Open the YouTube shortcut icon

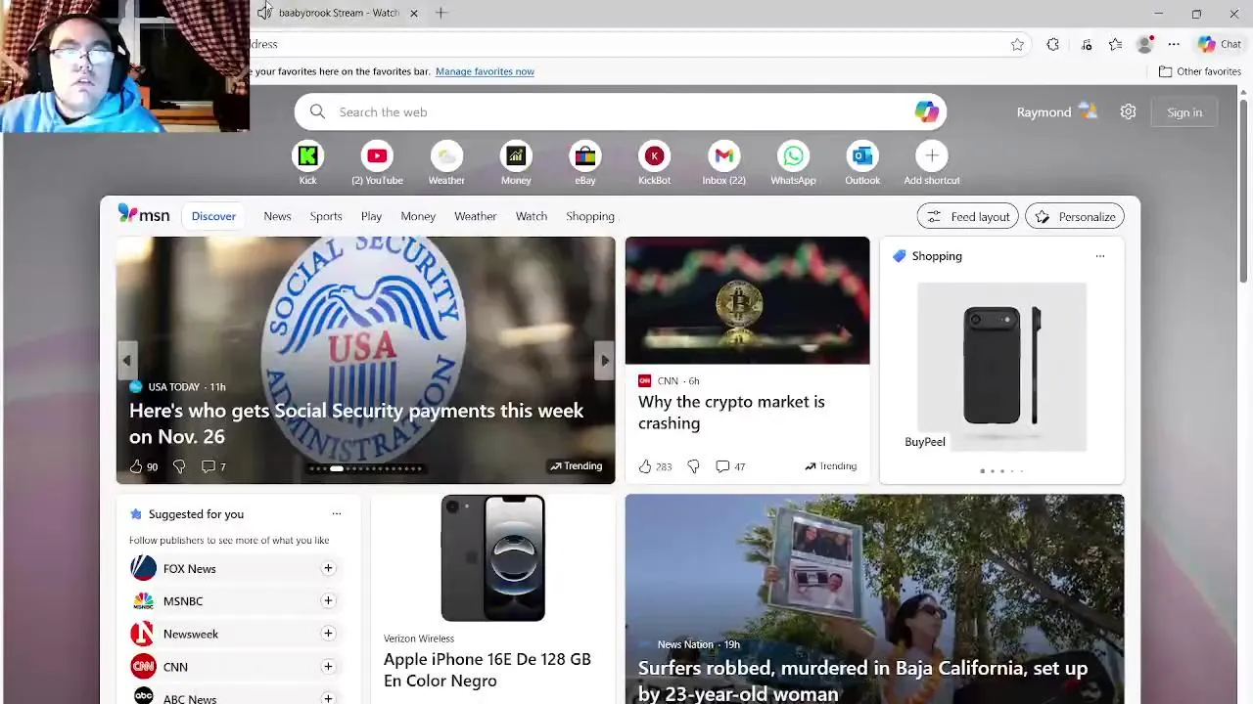click(x=377, y=155)
